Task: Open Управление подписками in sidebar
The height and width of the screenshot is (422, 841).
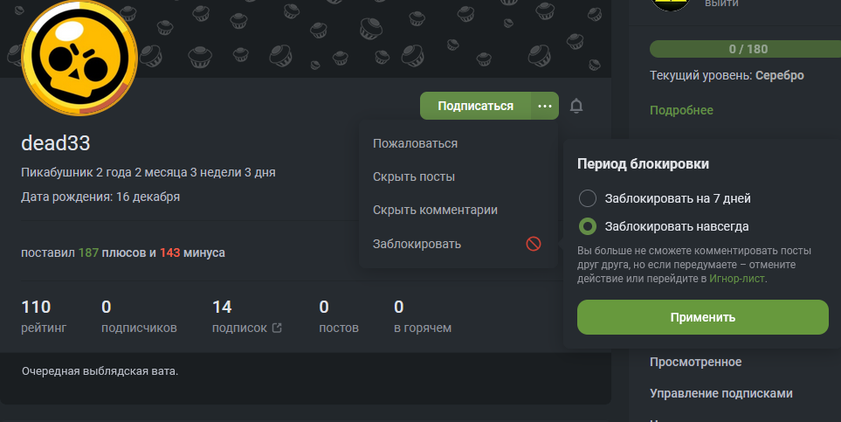Action: point(721,392)
